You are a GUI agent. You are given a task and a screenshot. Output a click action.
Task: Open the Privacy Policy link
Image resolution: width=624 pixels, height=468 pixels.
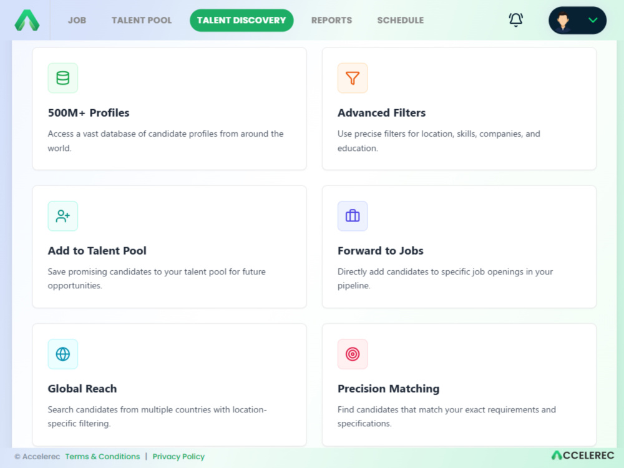178,457
